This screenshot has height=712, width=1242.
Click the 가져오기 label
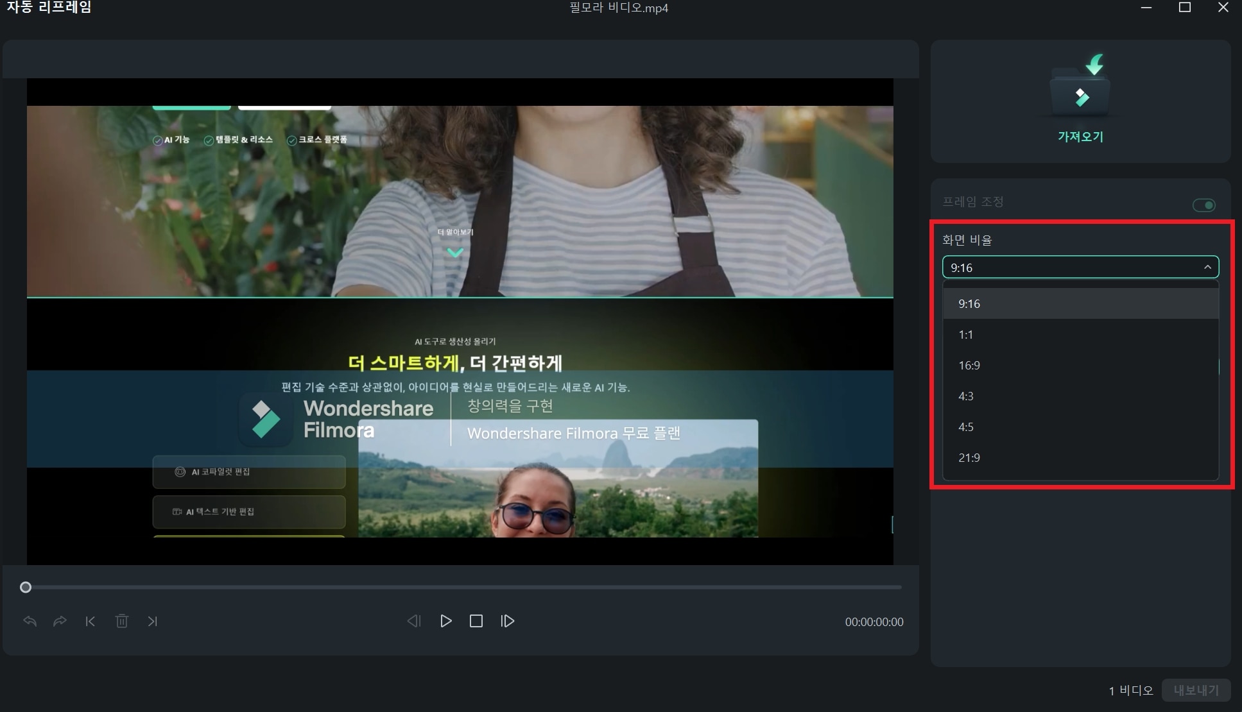click(x=1081, y=137)
